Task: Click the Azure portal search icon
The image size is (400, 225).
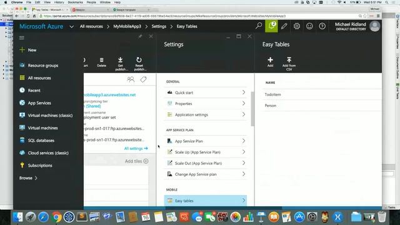Action: 259,26
